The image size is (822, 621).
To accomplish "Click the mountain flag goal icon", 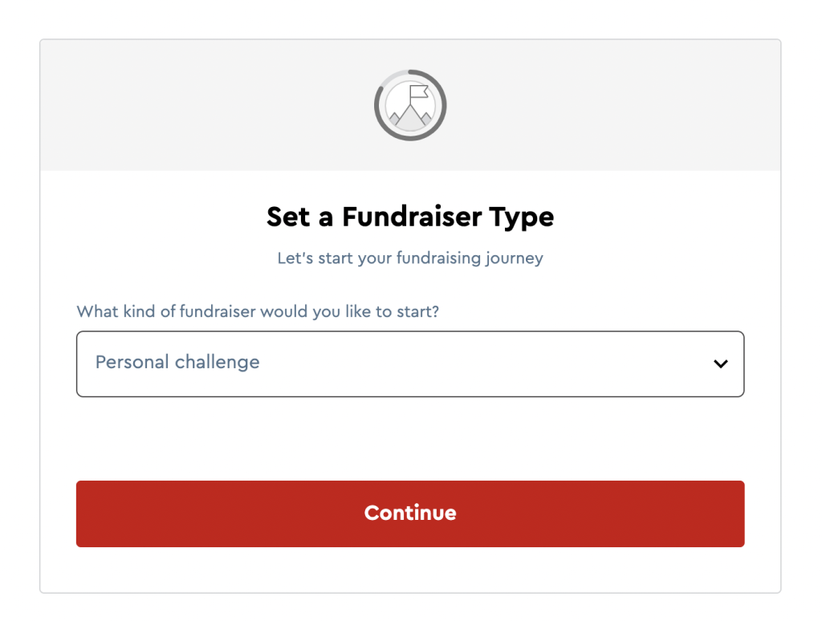I will coord(410,106).
